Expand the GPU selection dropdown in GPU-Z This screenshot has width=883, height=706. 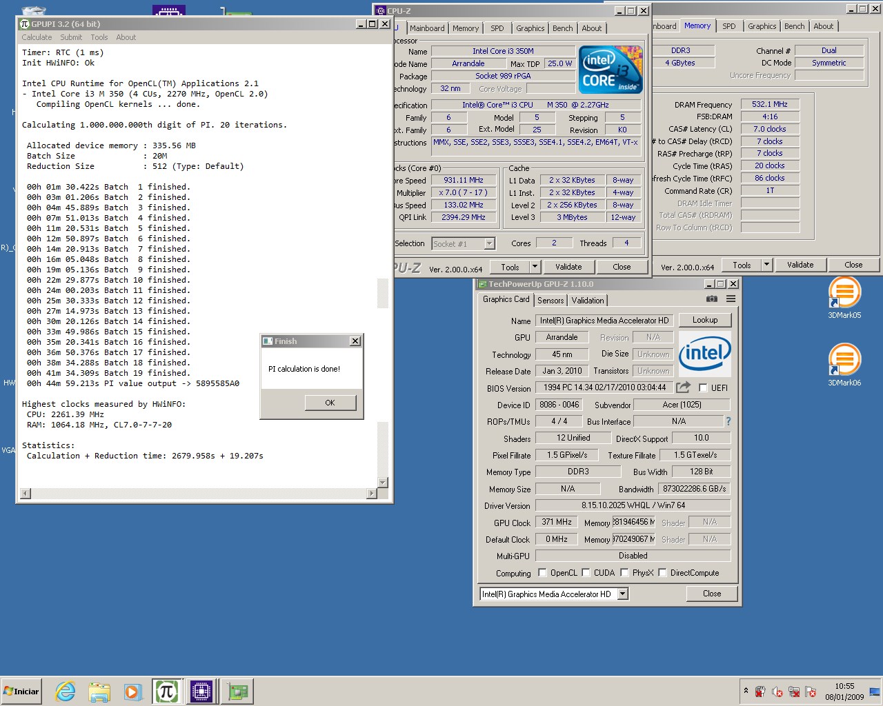[x=622, y=594]
